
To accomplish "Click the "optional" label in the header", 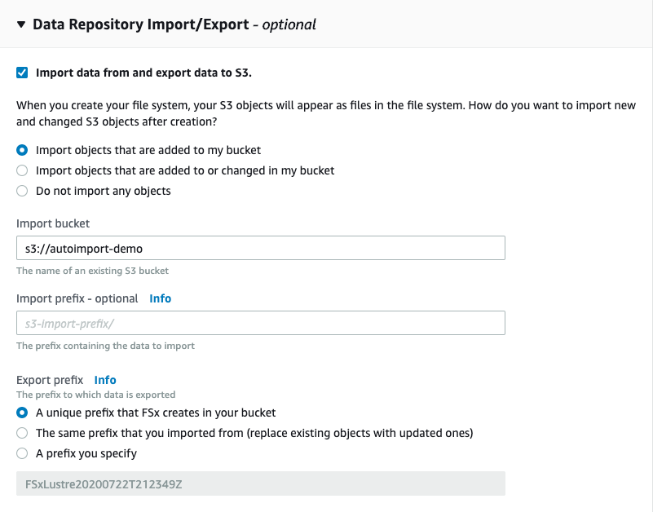I will coord(289,24).
